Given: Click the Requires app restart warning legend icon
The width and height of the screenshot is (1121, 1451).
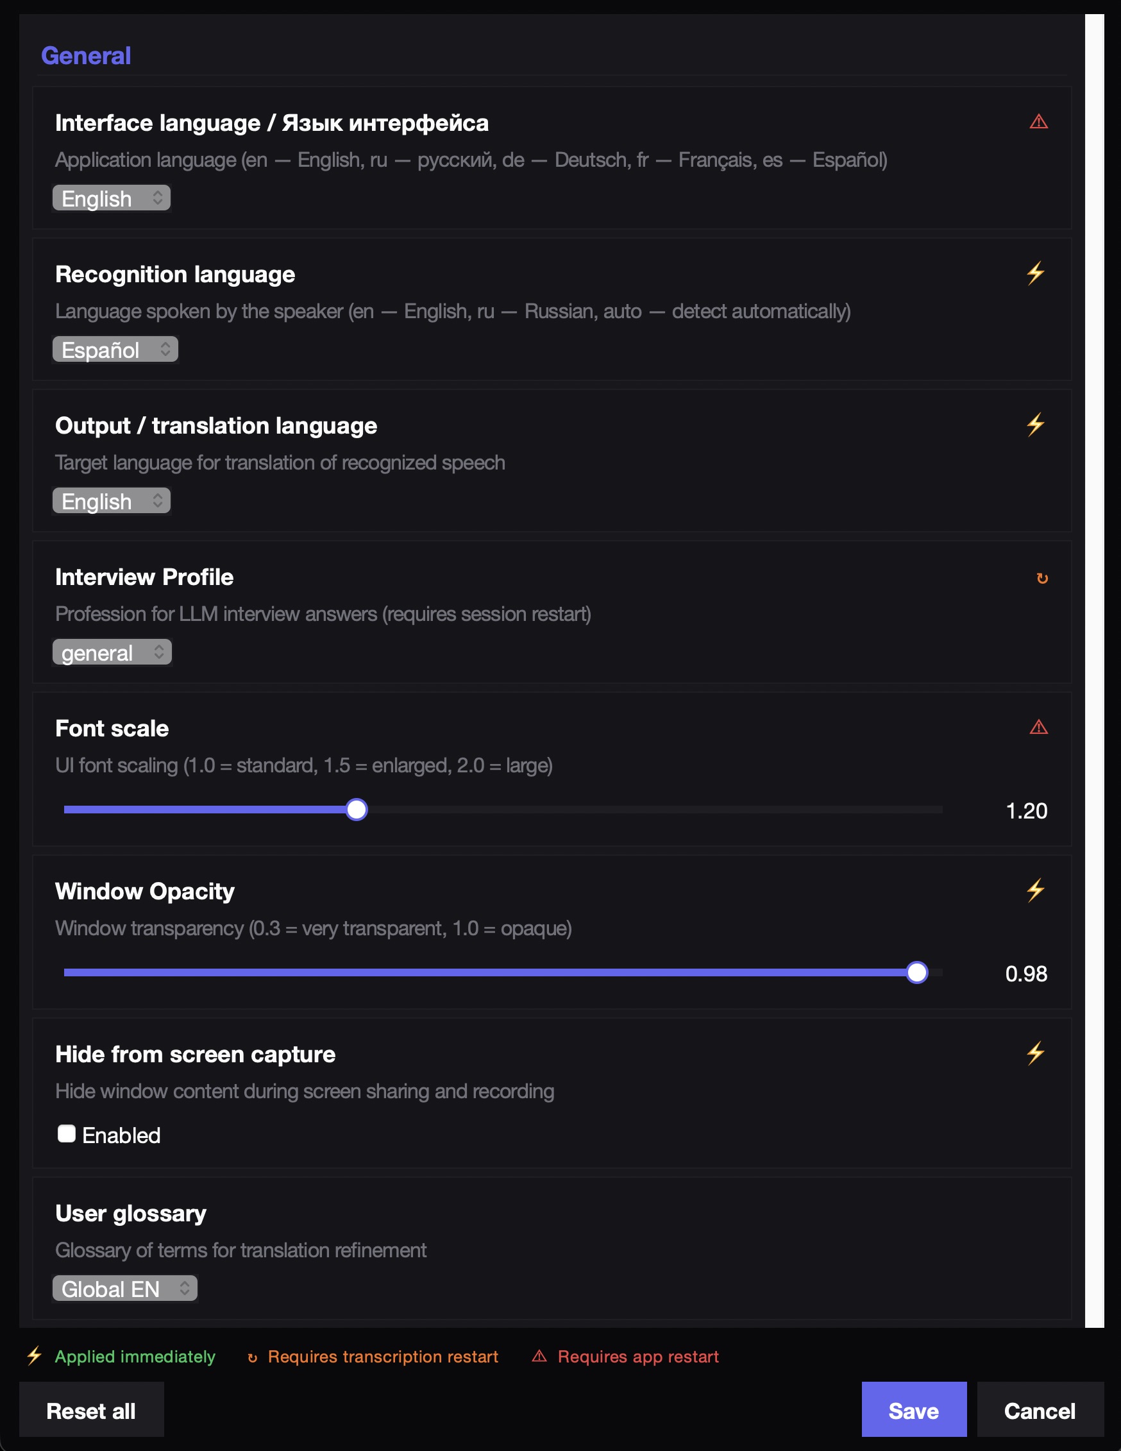Looking at the screenshot, I should 540,1355.
